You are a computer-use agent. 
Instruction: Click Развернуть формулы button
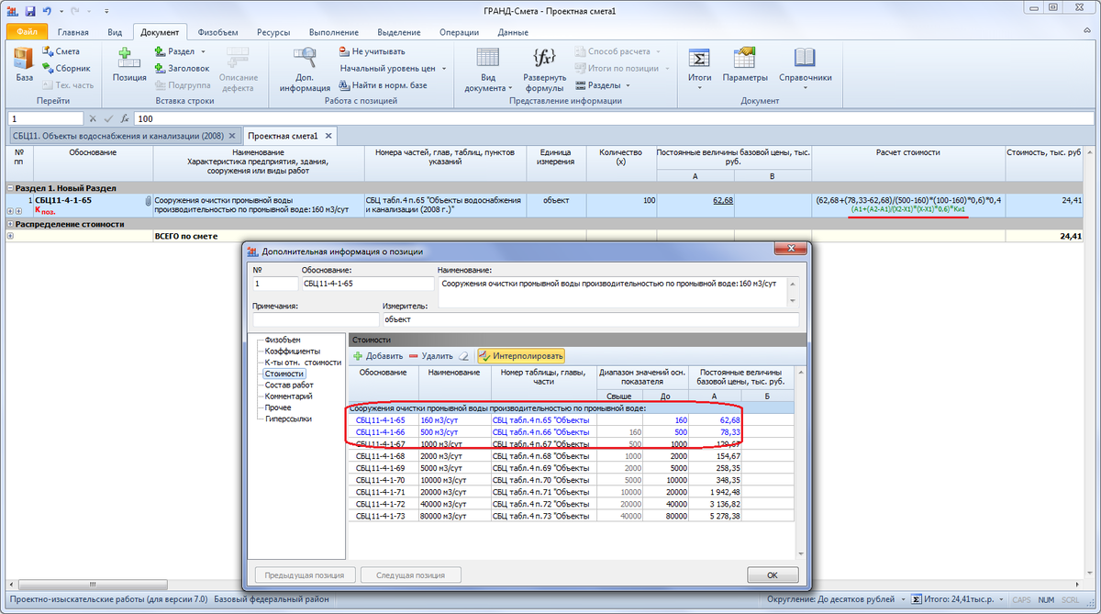(545, 70)
